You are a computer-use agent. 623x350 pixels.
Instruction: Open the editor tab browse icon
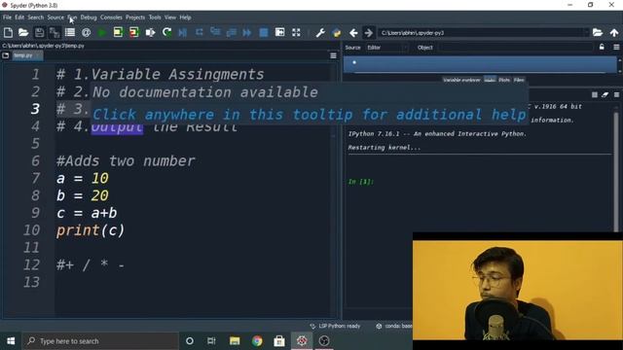pyautogui.click(x=6, y=55)
